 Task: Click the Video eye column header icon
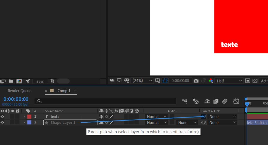(x=2, y=111)
